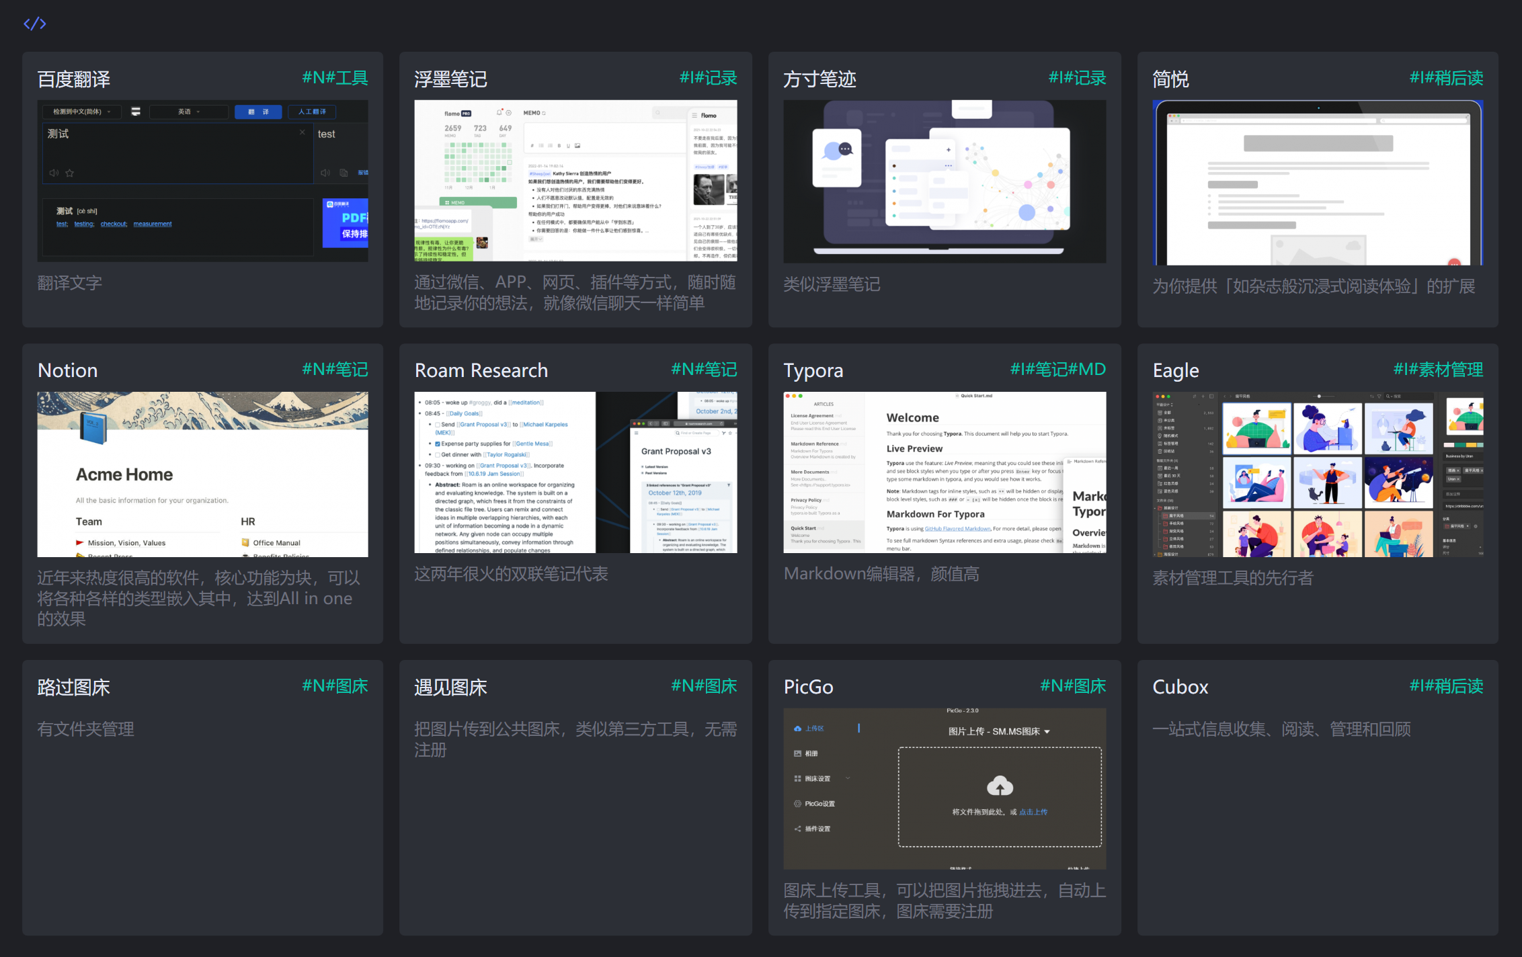This screenshot has height=957, width=1522.
Task: Select the 图床上传工具 description text
Action: pyautogui.click(x=945, y=901)
